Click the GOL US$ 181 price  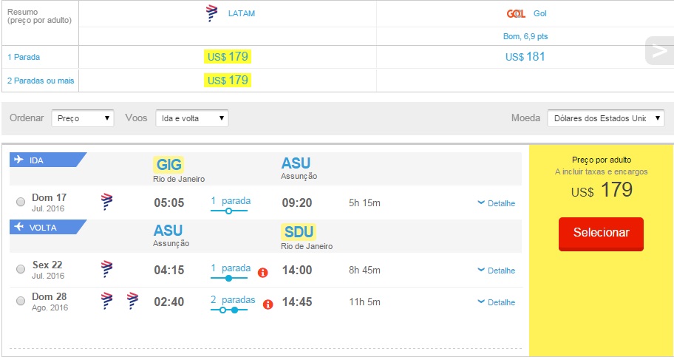525,57
